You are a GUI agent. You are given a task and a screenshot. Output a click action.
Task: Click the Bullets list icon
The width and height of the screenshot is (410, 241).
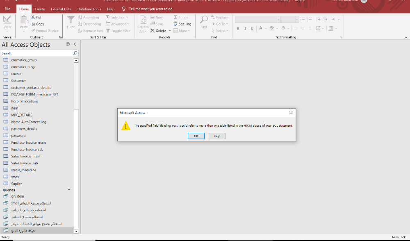coord(303,19)
